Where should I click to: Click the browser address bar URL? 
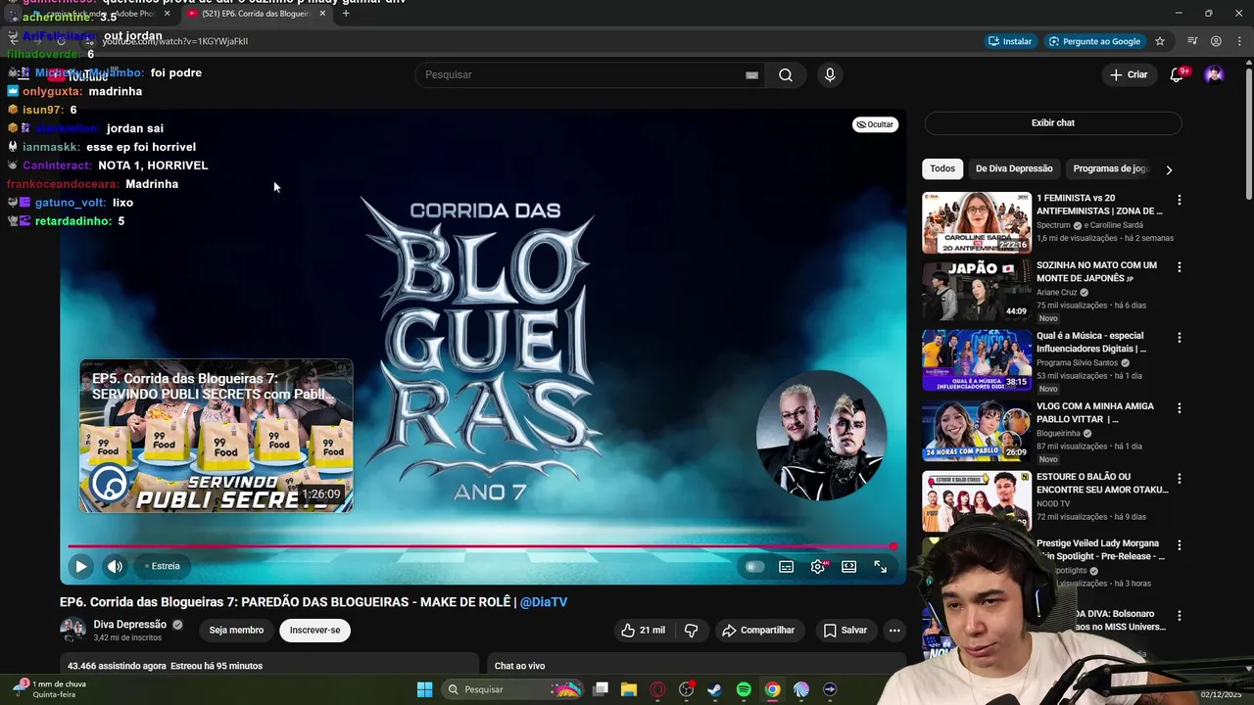(x=175, y=41)
